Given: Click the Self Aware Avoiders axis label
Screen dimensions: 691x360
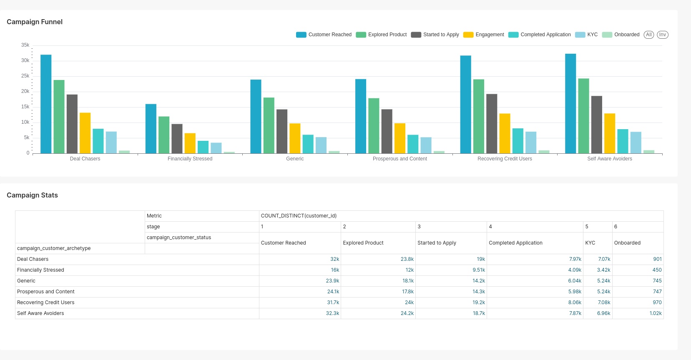Looking at the screenshot, I should pos(610,159).
